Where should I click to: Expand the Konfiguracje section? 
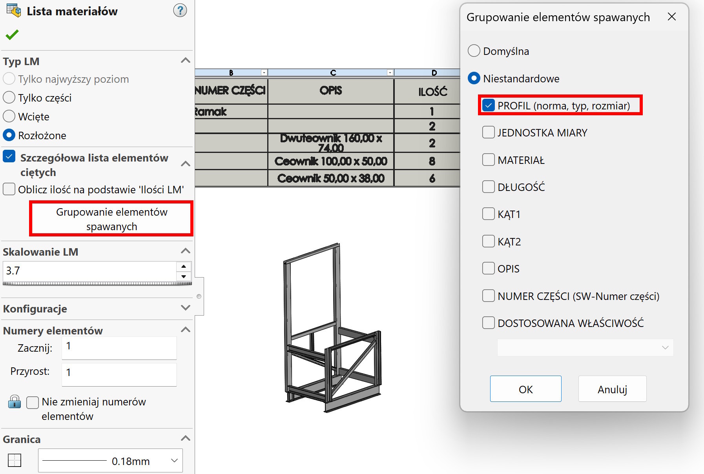click(x=185, y=308)
